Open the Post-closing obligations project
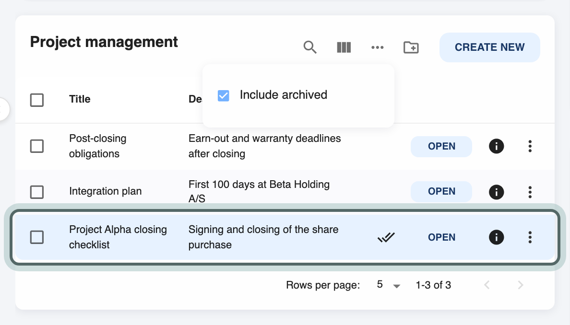 (x=441, y=146)
